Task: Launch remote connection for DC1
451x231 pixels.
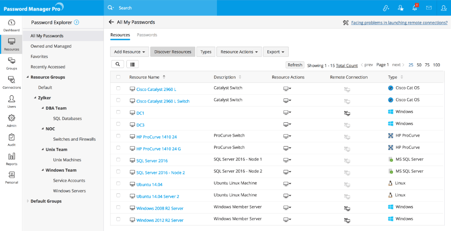Action: coord(347,113)
